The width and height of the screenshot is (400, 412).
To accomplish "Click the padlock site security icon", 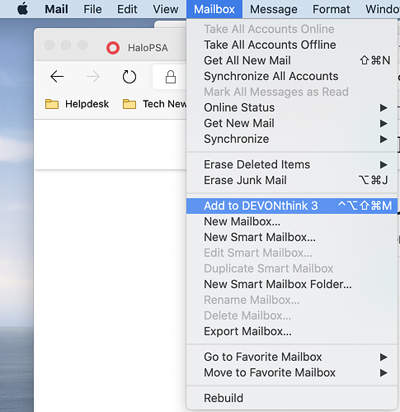I will [171, 77].
